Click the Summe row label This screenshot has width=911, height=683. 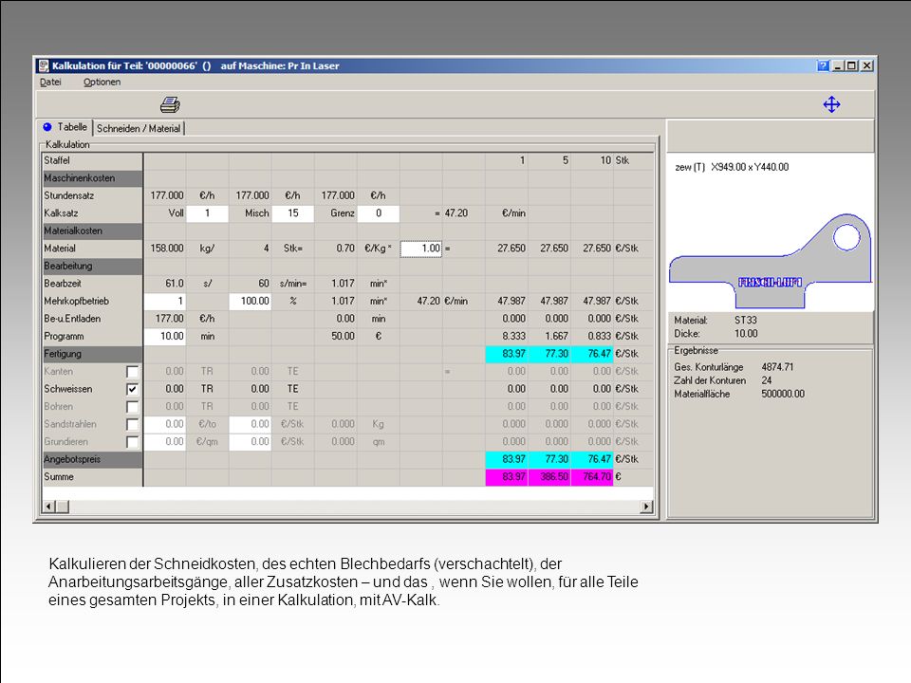[59, 477]
